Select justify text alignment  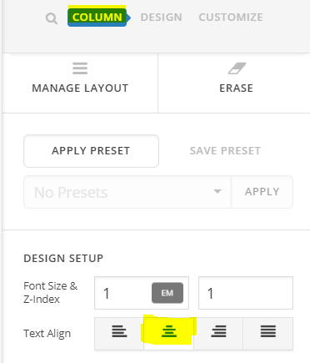(268, 332)
